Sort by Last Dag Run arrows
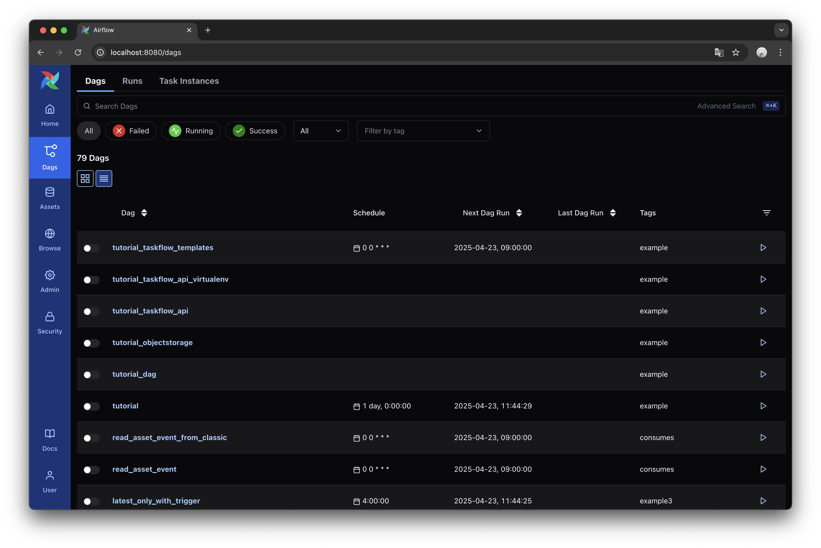Image resolution: width=821 pixels, height=548 pixels. pyautogui.click(x=613, y=213)
